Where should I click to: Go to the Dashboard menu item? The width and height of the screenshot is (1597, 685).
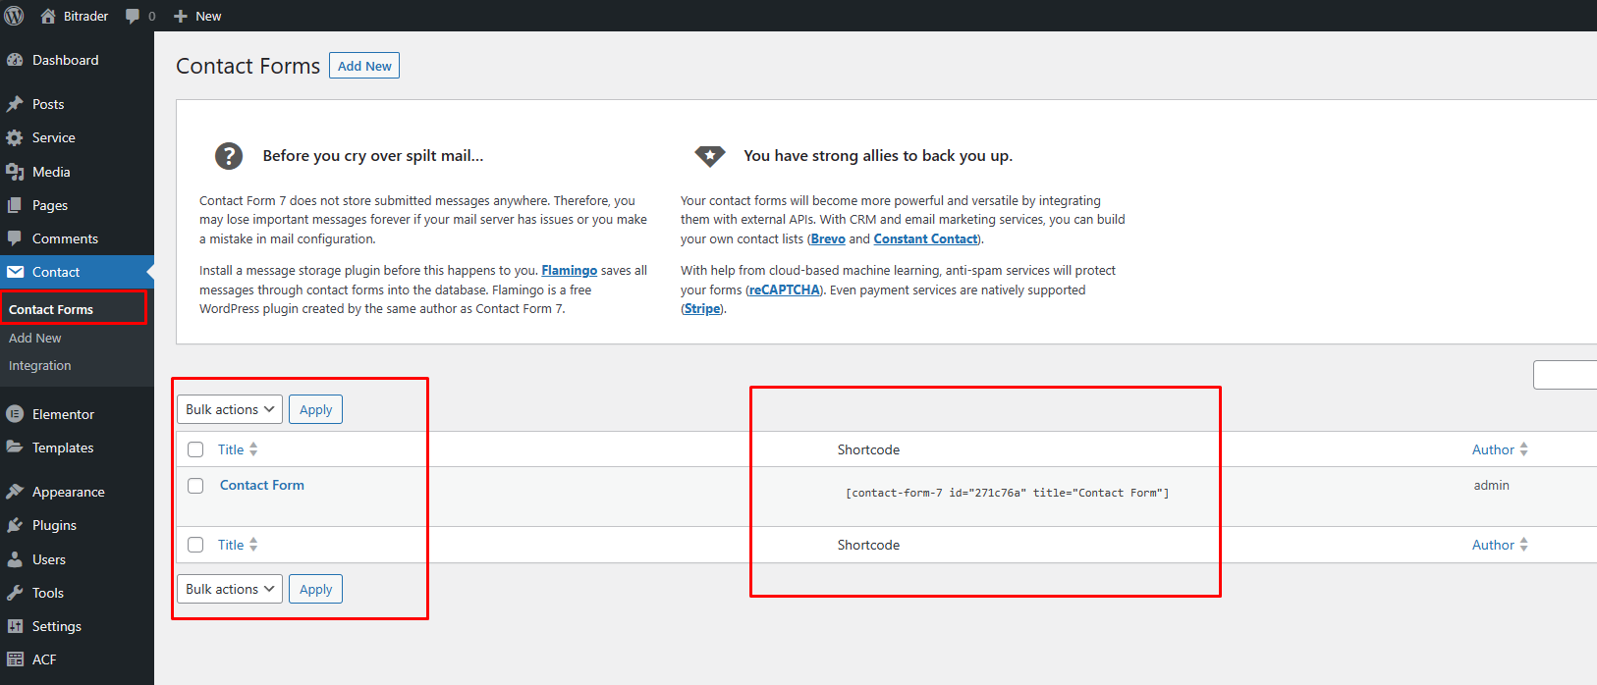pos(65,60)
